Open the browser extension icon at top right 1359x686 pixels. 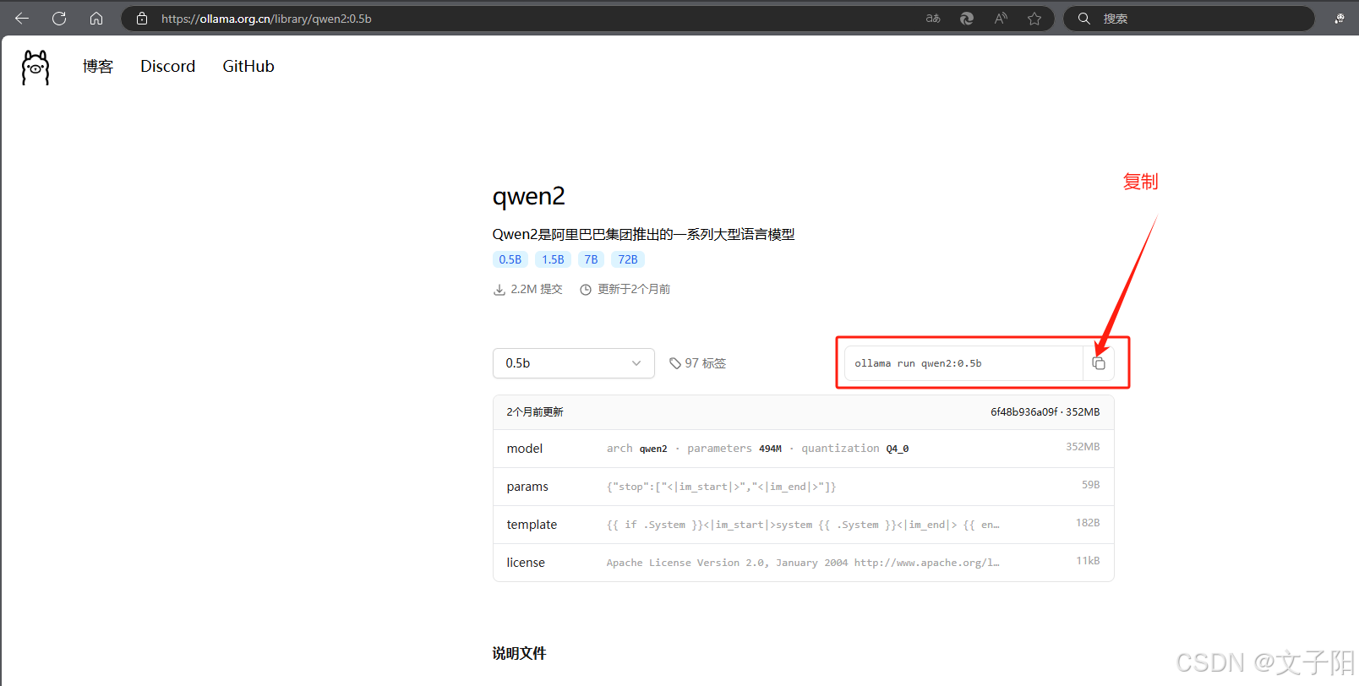coord(1340,19)
